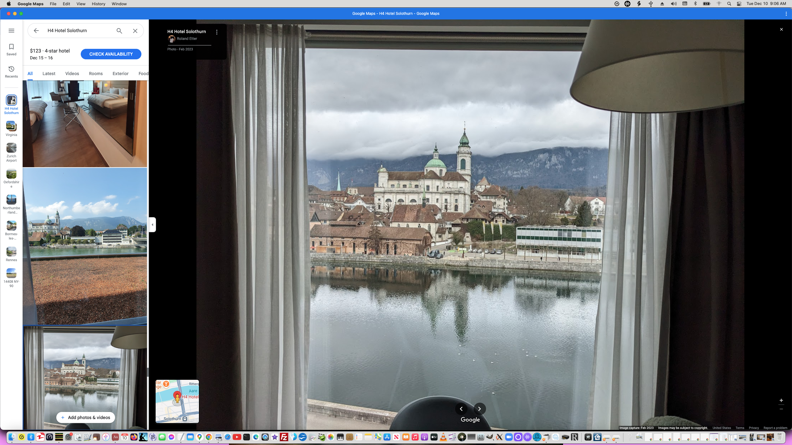This screenshot has width=792, height=445.
Task: Open the History menu
Action: (98, 4)
